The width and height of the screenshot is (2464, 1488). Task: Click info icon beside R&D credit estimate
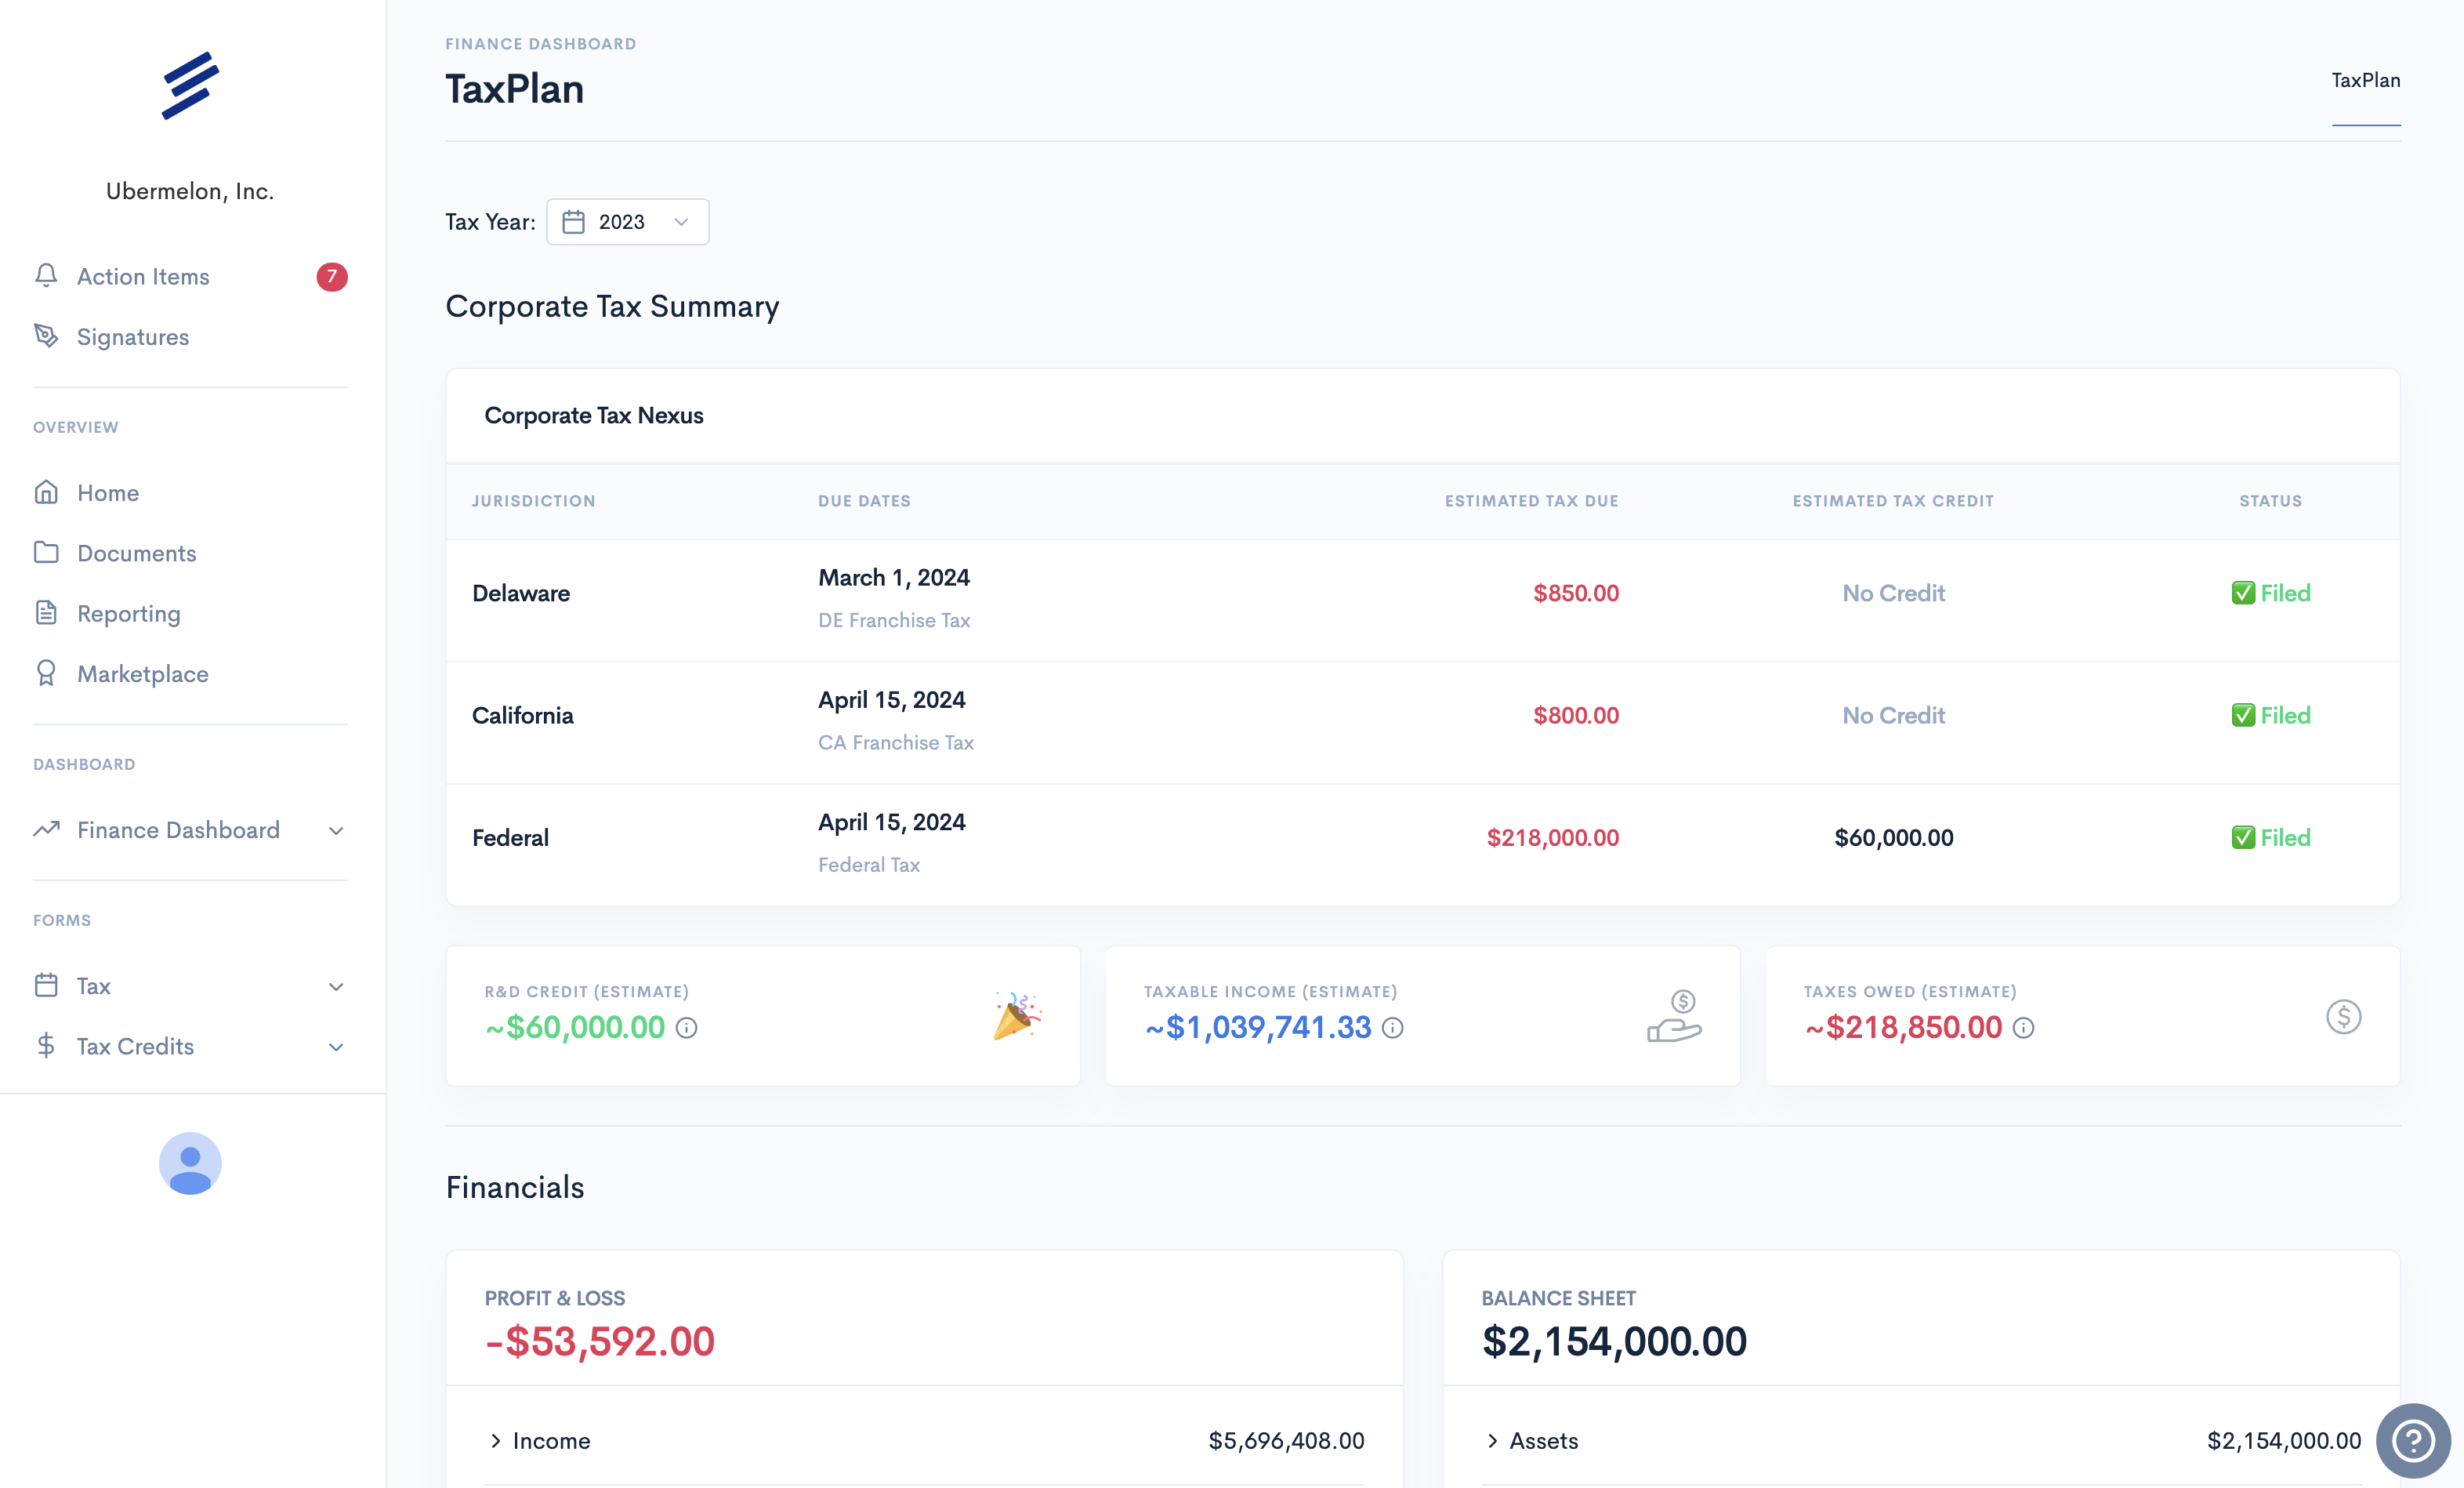pos(686,1028)
